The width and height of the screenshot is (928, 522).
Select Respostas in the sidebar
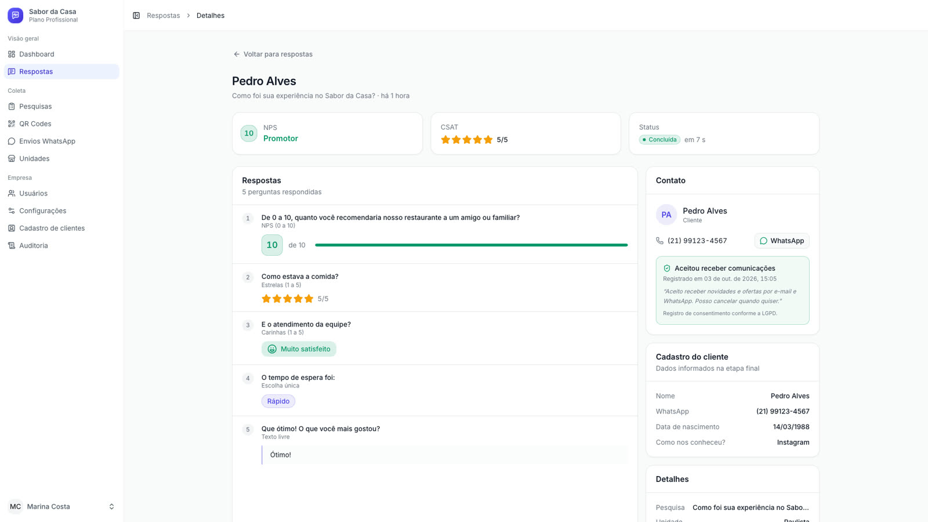point(61,71)
